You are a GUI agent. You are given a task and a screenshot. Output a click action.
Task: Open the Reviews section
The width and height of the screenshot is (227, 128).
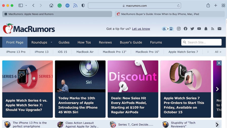click(105, 42)
